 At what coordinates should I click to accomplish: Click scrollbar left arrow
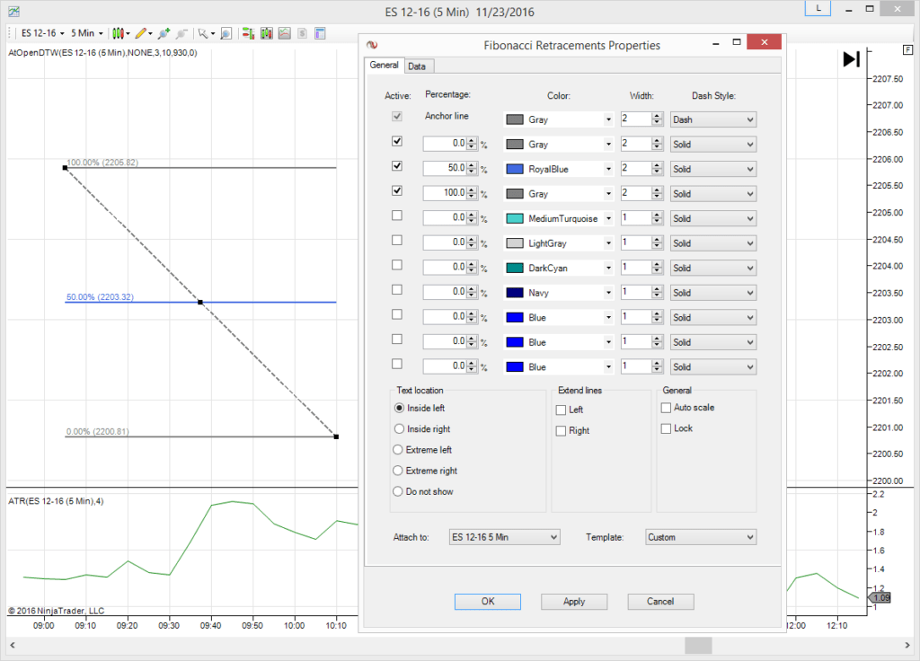[13, 645]
